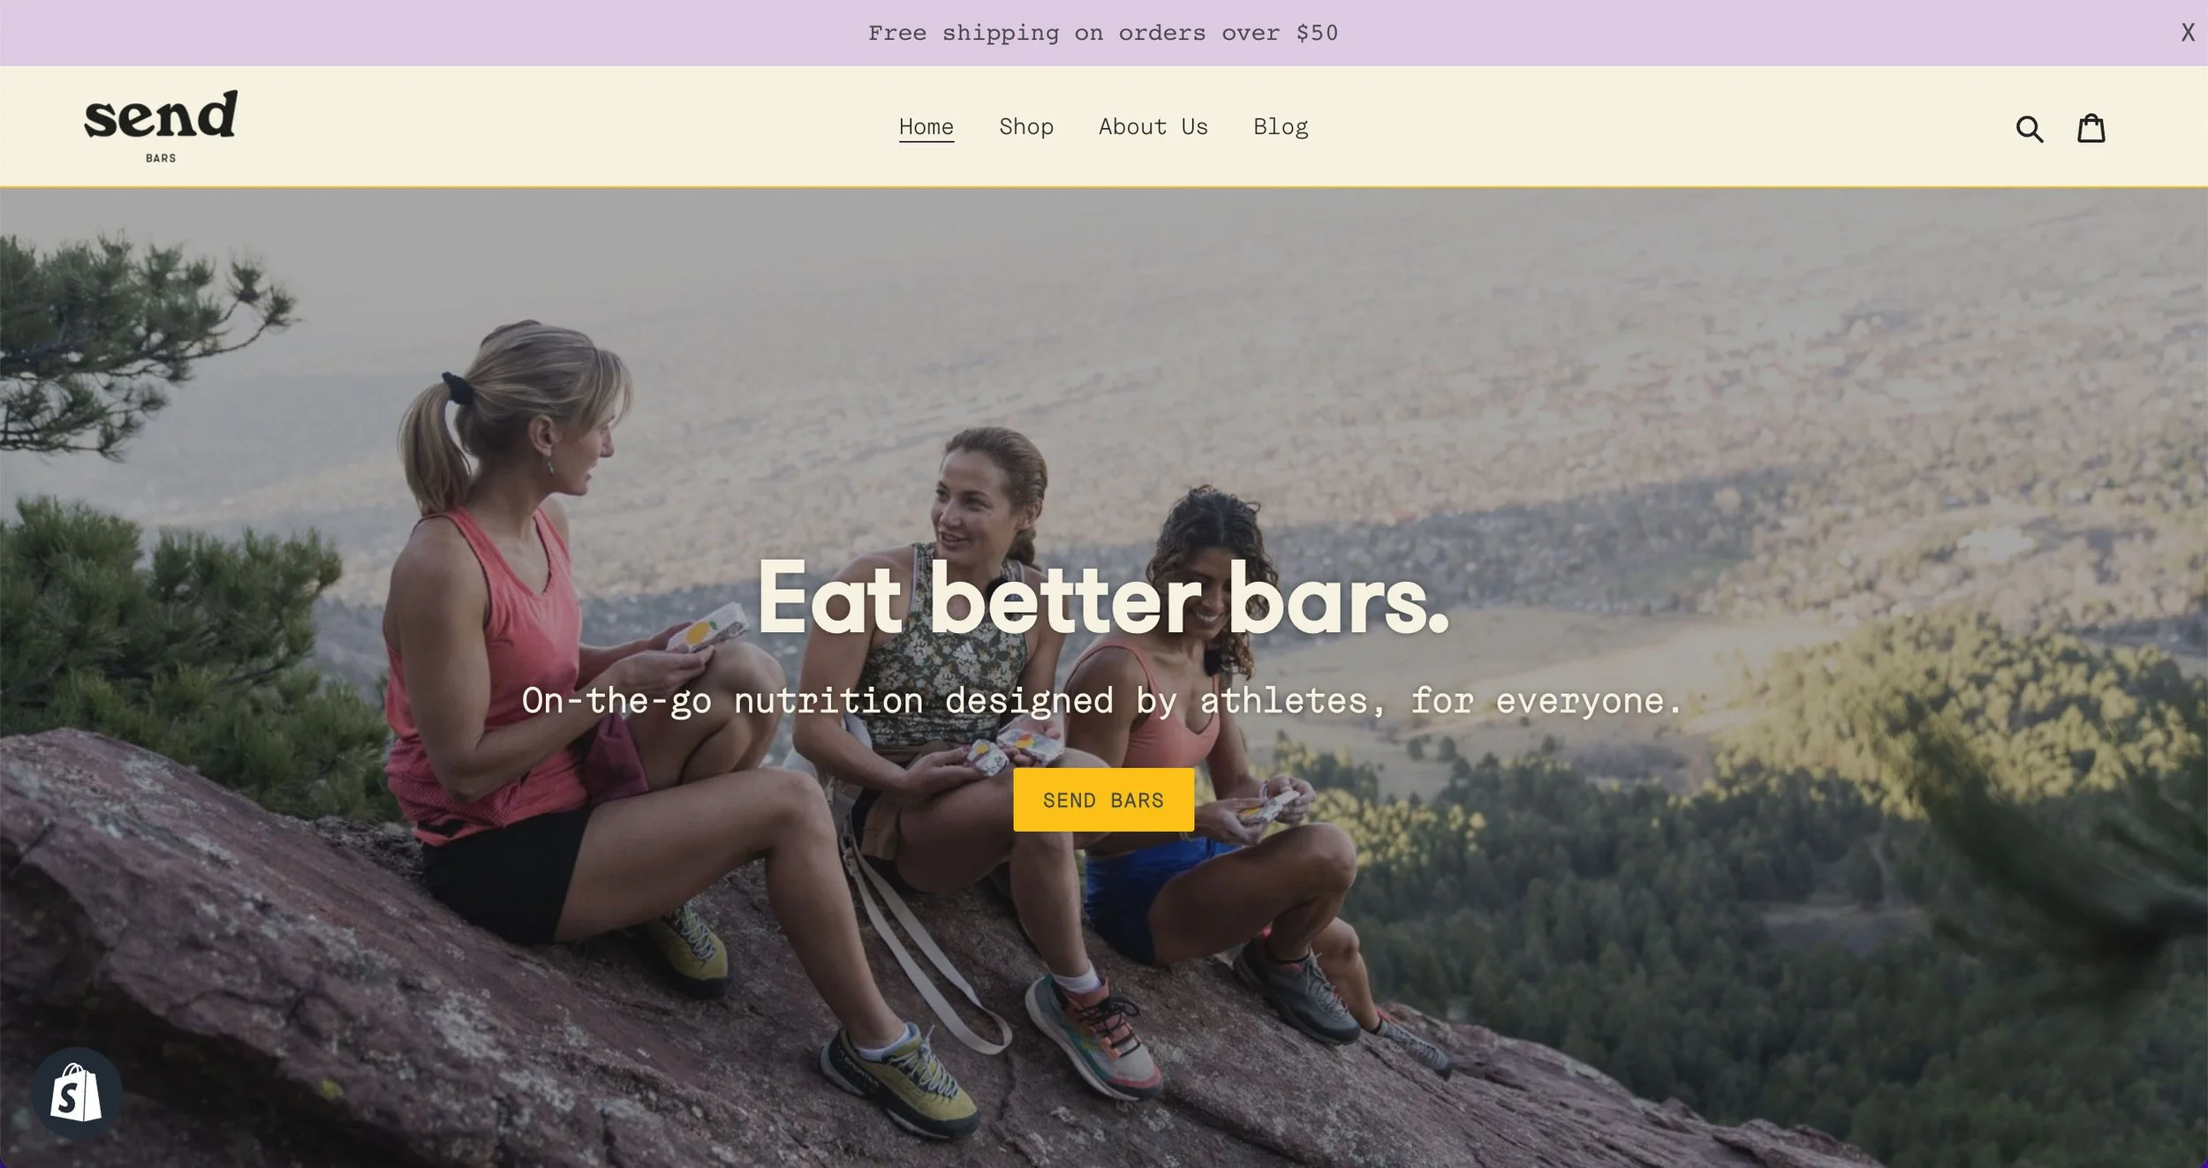This screenshot has height=1168, width=2208.
Task: Click the small BARS text under logo
Action: click(161, 158)
